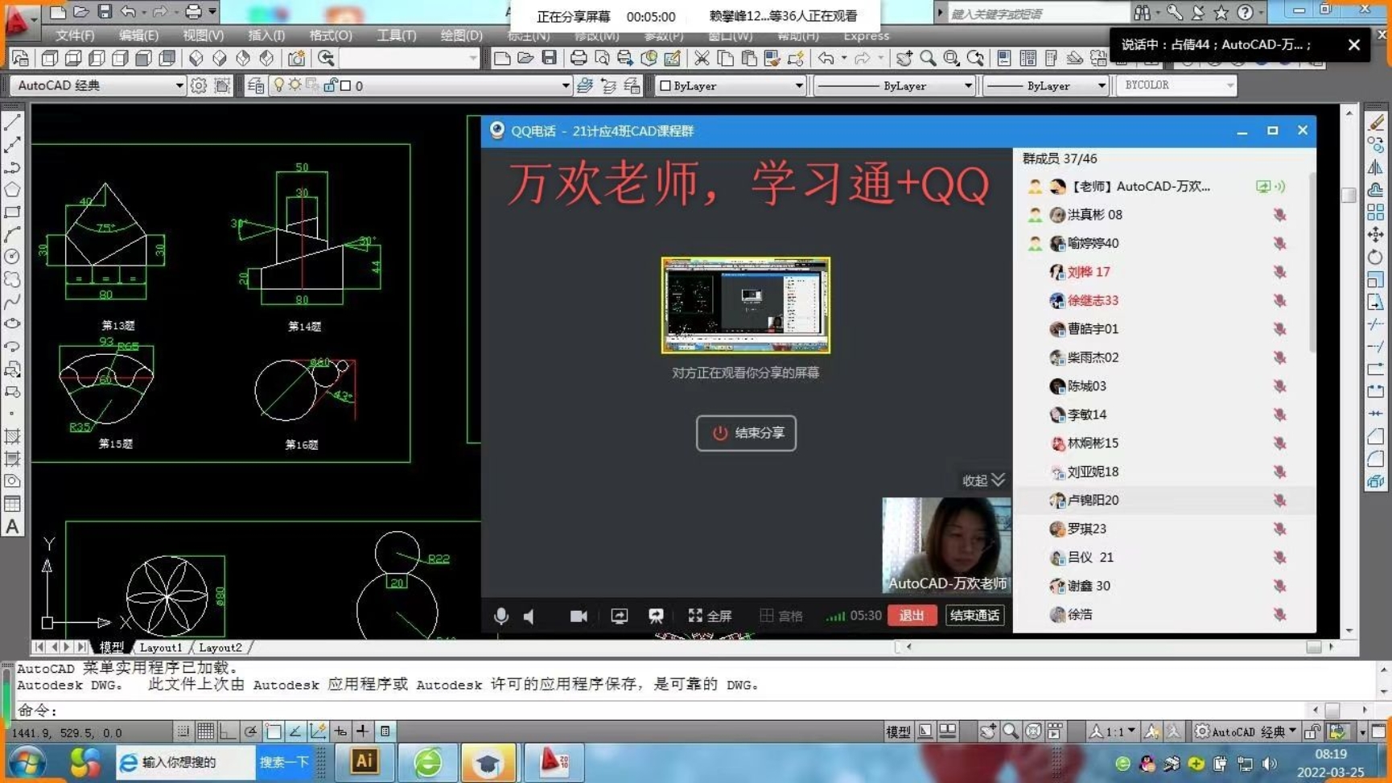The width and height of the screenshot is (1392, 783).
Task: Open status bar AutoCAD 经典 workspace switcher
Action: pyautogui.click(x=1246, y=731)
